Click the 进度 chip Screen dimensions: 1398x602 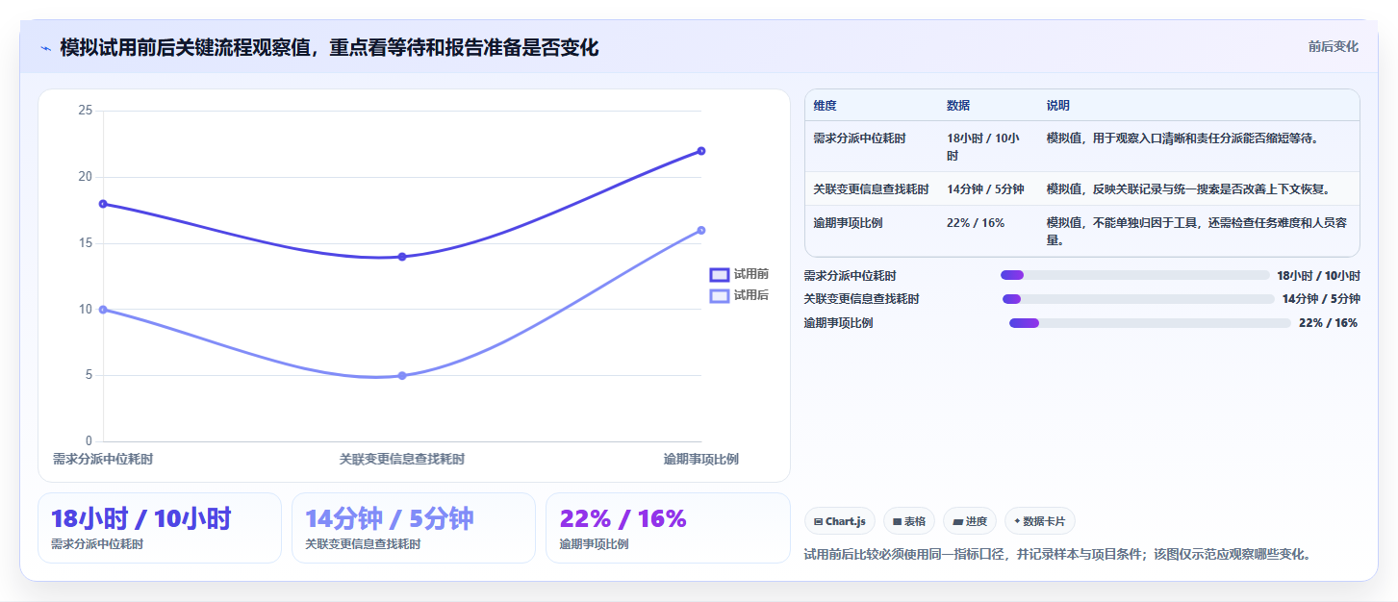coord(970,521)
